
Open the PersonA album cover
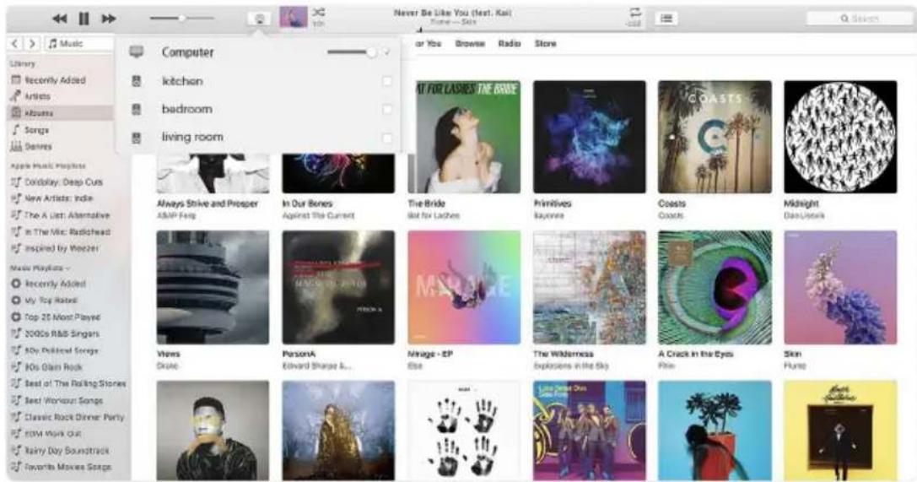click(338, 287)
